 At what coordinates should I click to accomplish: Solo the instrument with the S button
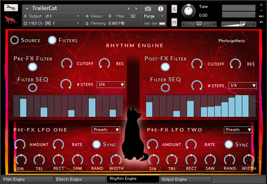[174, 9]
